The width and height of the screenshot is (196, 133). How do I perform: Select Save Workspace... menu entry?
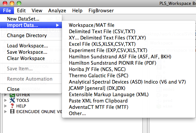tap(31, 52)
